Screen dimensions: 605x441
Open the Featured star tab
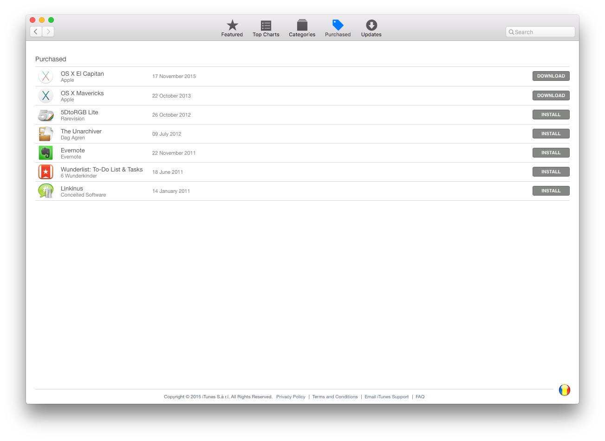[232, 28]
